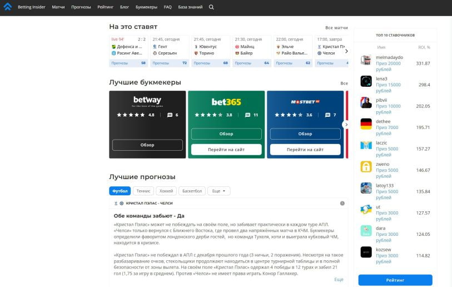Click Приз 20000 рублей link
The height and width of the screenshot is (287, 452).
tap(388, 66)
